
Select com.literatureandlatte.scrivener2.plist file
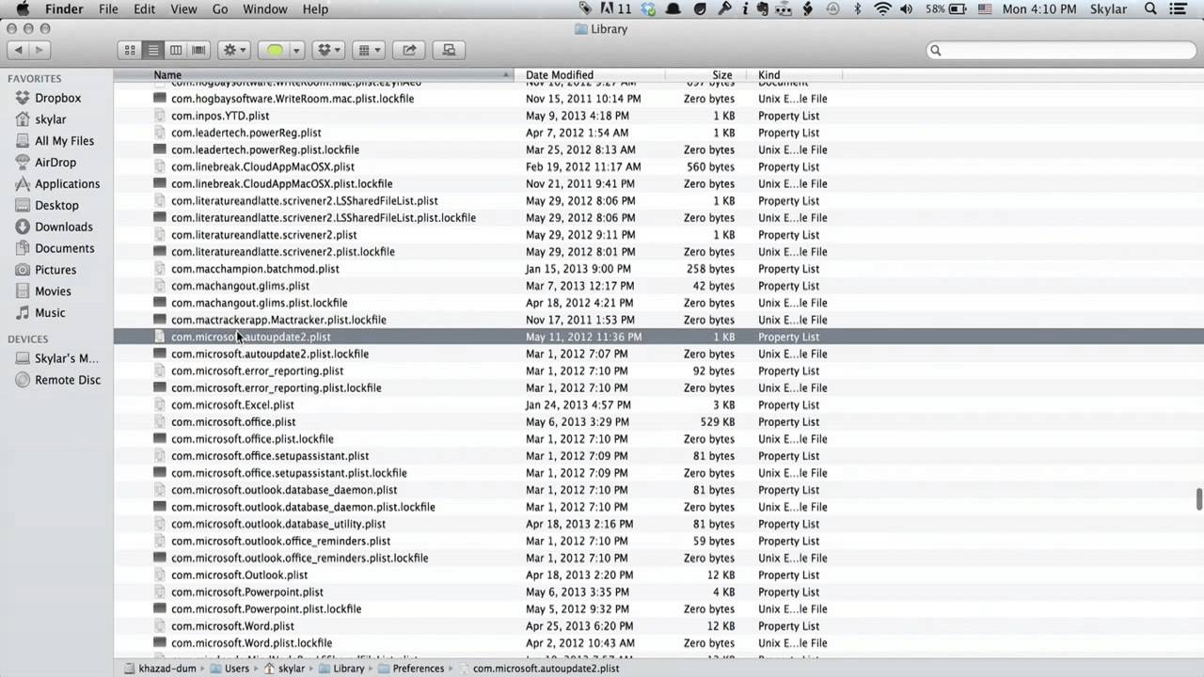point(263,235)
